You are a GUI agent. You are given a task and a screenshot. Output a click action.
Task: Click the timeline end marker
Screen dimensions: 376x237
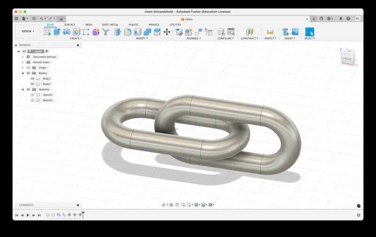click(83, 214)
